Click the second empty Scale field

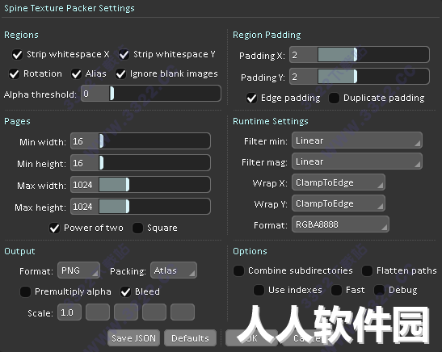[98, 312]
